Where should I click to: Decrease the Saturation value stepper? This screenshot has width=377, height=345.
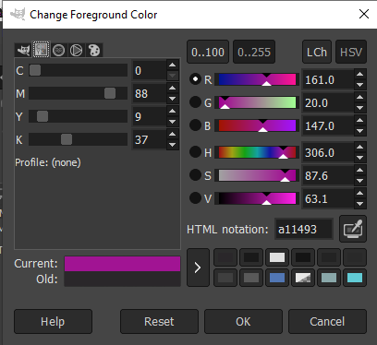(x=360, y=181)
